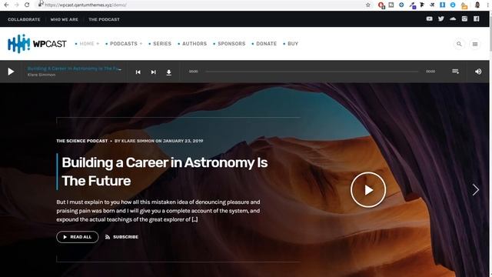Click the browser forward arrow
Viewport: 492px width, 277px height.
pos(16,5)
